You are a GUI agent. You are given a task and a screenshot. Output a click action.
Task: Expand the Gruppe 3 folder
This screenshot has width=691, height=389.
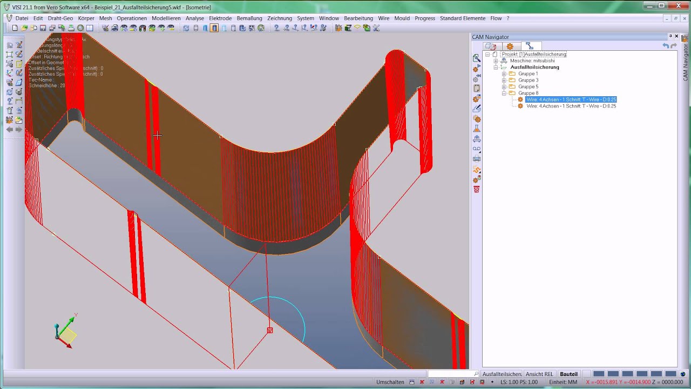(x=504, y=81)
